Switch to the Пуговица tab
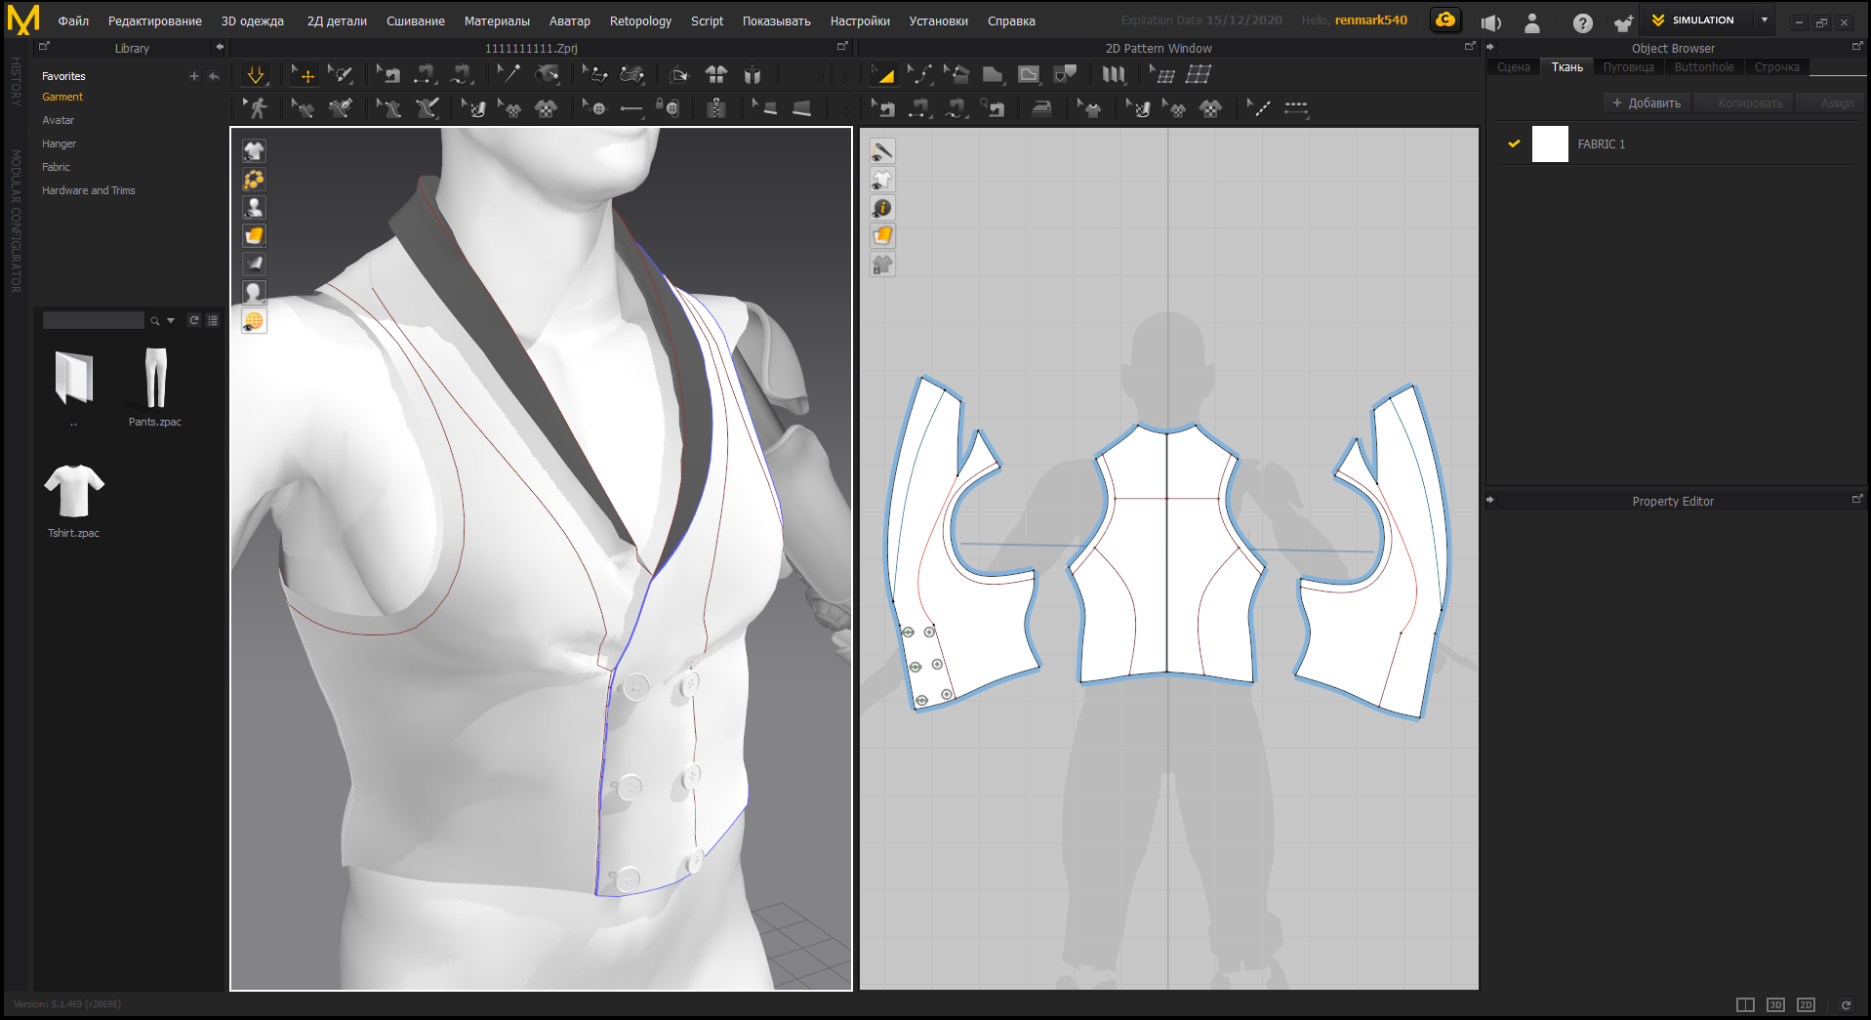 coord(1628,66)
